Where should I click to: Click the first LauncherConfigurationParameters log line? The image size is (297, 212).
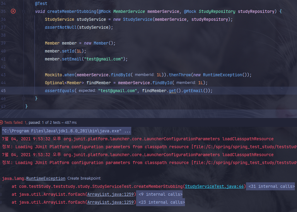[x=138, y=139]
